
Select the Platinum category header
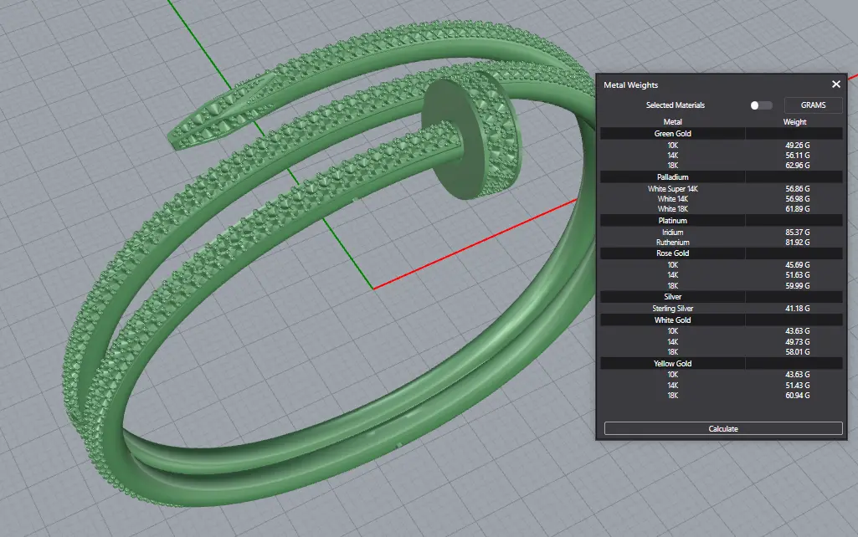coord(672,221)
